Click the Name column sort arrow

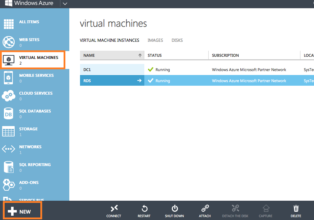click(x=140, y=55)
